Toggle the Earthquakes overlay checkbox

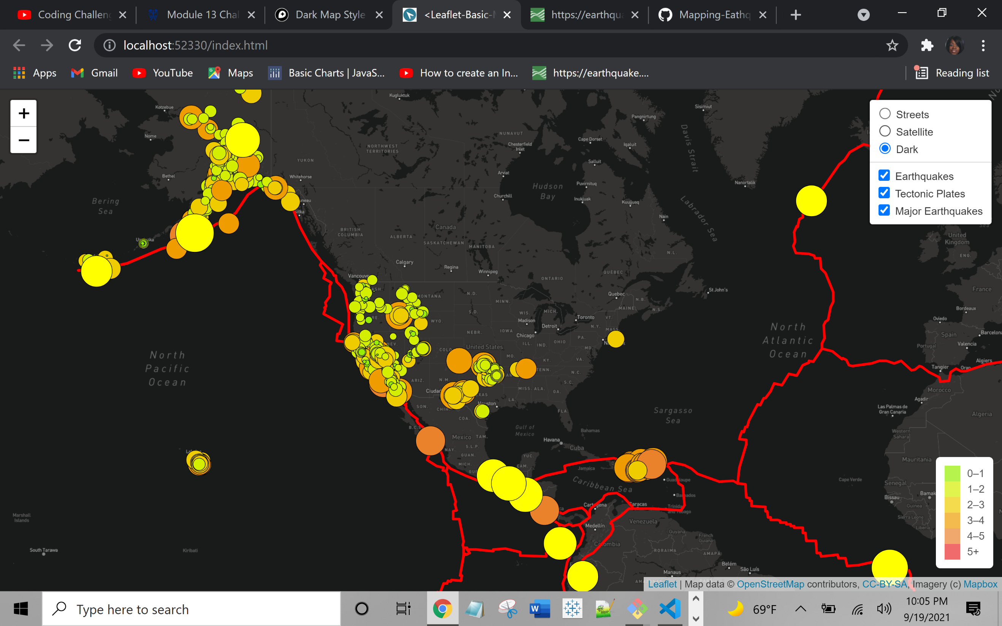coord(884,175)
